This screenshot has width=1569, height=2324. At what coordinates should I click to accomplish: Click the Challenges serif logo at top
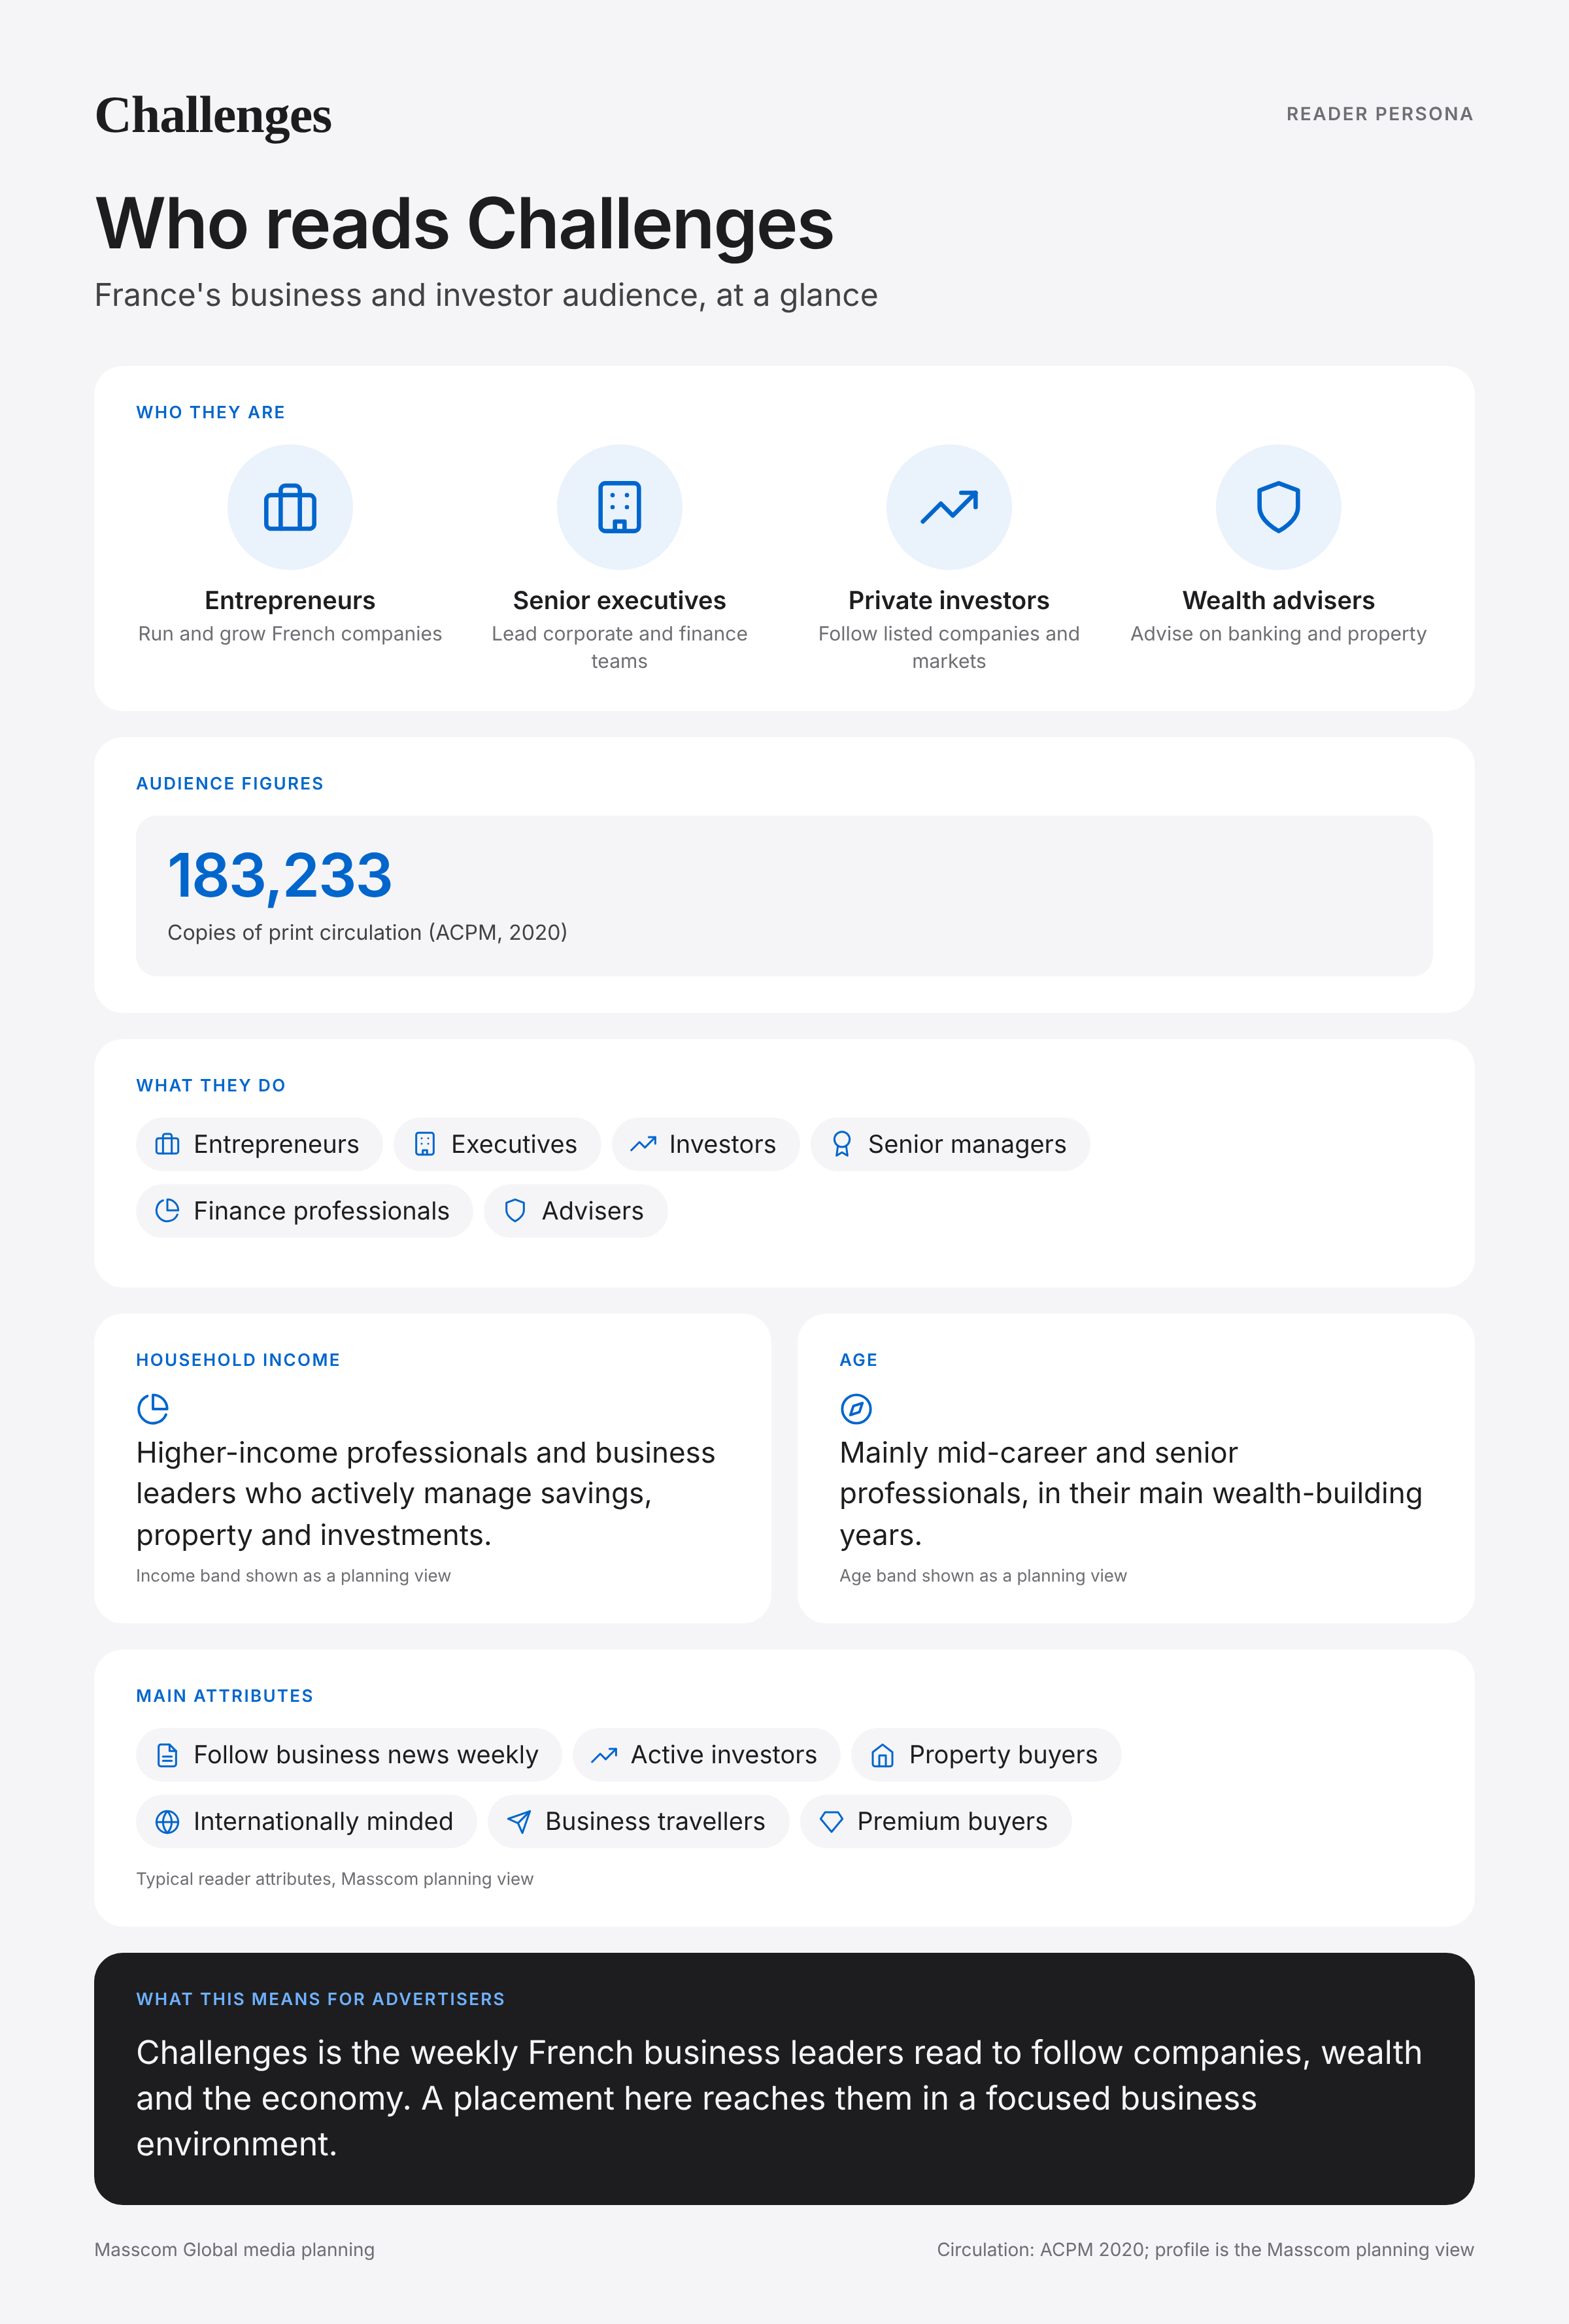pos(213,116)
